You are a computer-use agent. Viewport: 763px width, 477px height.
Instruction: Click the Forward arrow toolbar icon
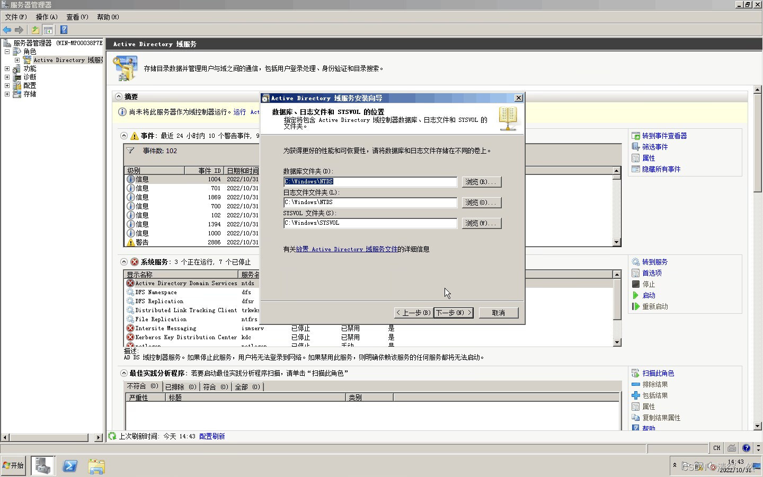click(x=19, y=30)
